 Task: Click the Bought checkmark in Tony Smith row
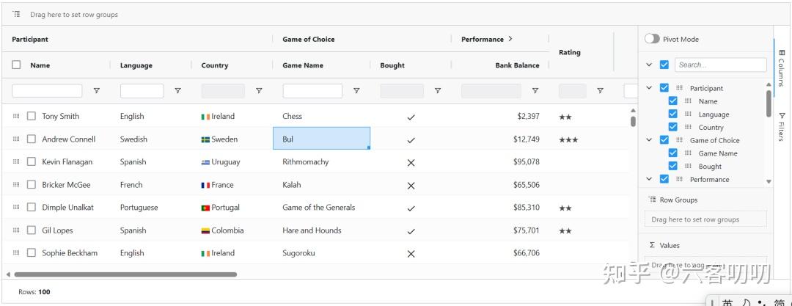point(411,117)
